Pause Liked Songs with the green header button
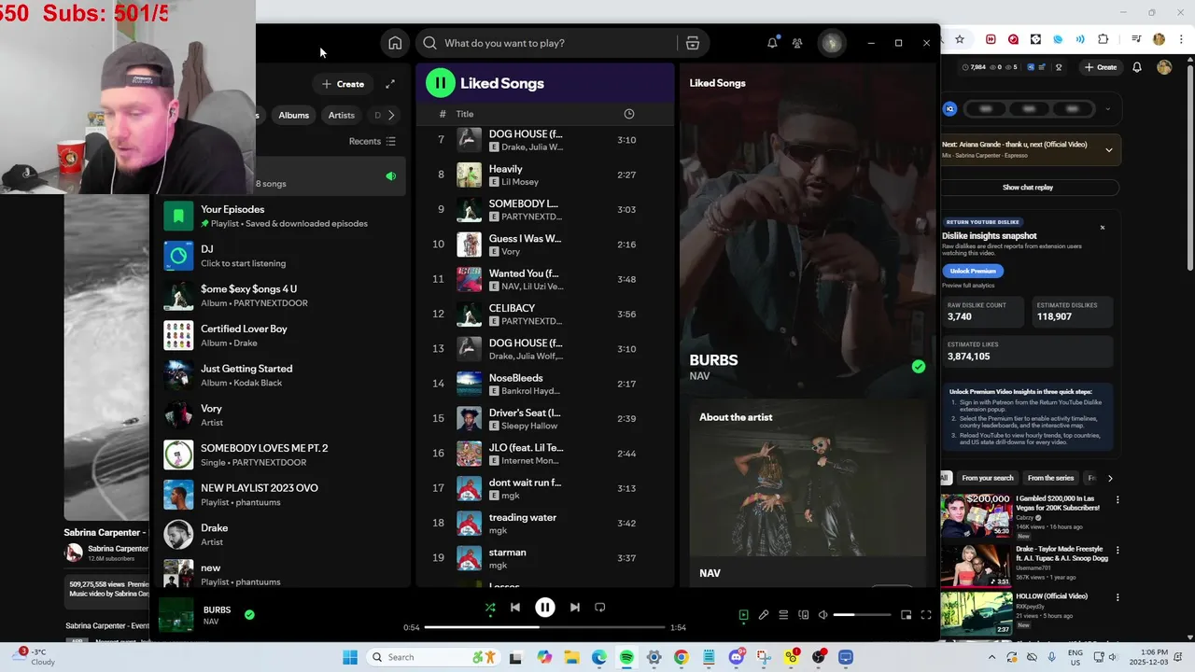 (440, 83)
